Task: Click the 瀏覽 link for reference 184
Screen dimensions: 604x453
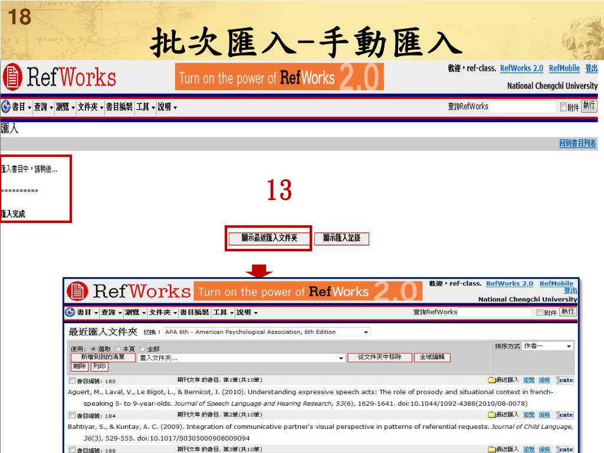Action: click(x=529, y=415)
